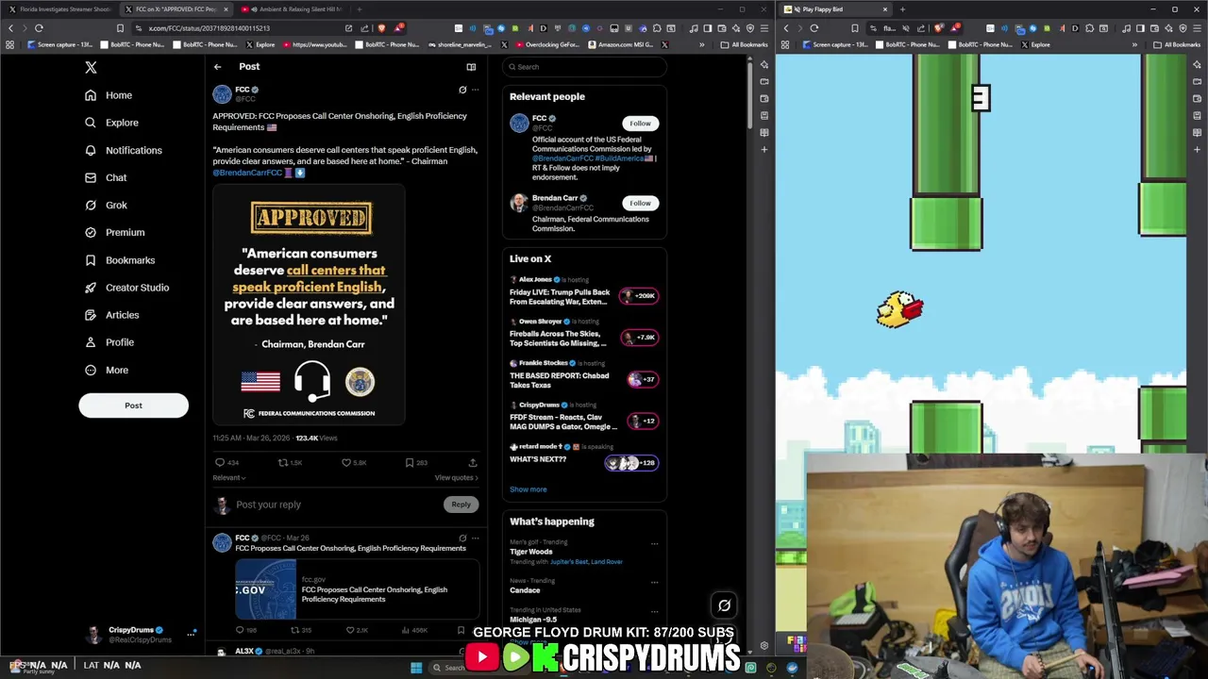Open Alex Jones Friday LIVE space
1208x679 pixels.
coord(584,293)
